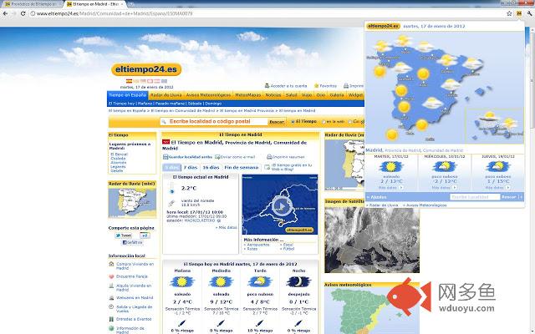Select the 'en la web' radio button
This screenshot has width=535, height=334.
click(x=324, y=122)
